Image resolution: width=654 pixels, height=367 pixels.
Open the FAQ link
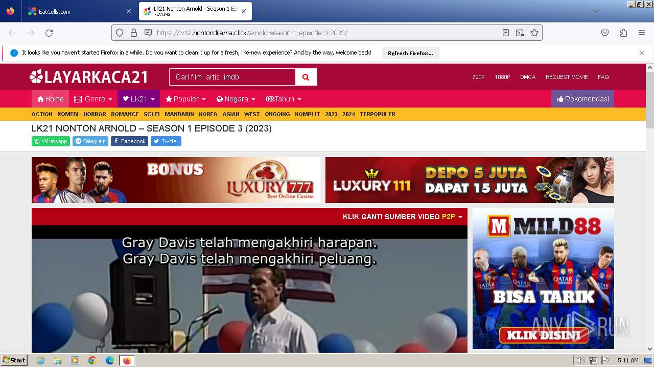(603, 77)
